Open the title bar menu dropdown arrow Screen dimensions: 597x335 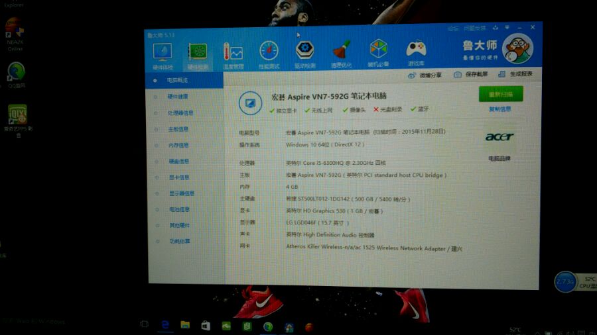(507, 27)
